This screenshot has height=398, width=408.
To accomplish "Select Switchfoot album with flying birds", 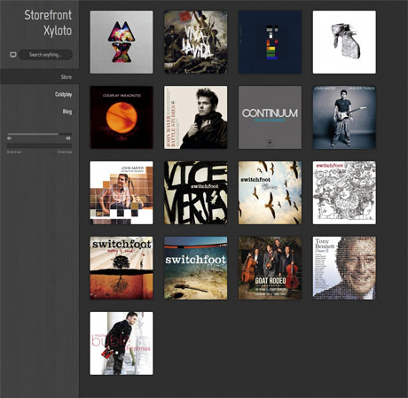I will [x=271, y=192].
